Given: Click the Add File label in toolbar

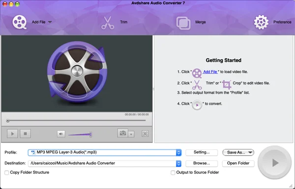Looking at the screenshot, I should tap(38, 22).
